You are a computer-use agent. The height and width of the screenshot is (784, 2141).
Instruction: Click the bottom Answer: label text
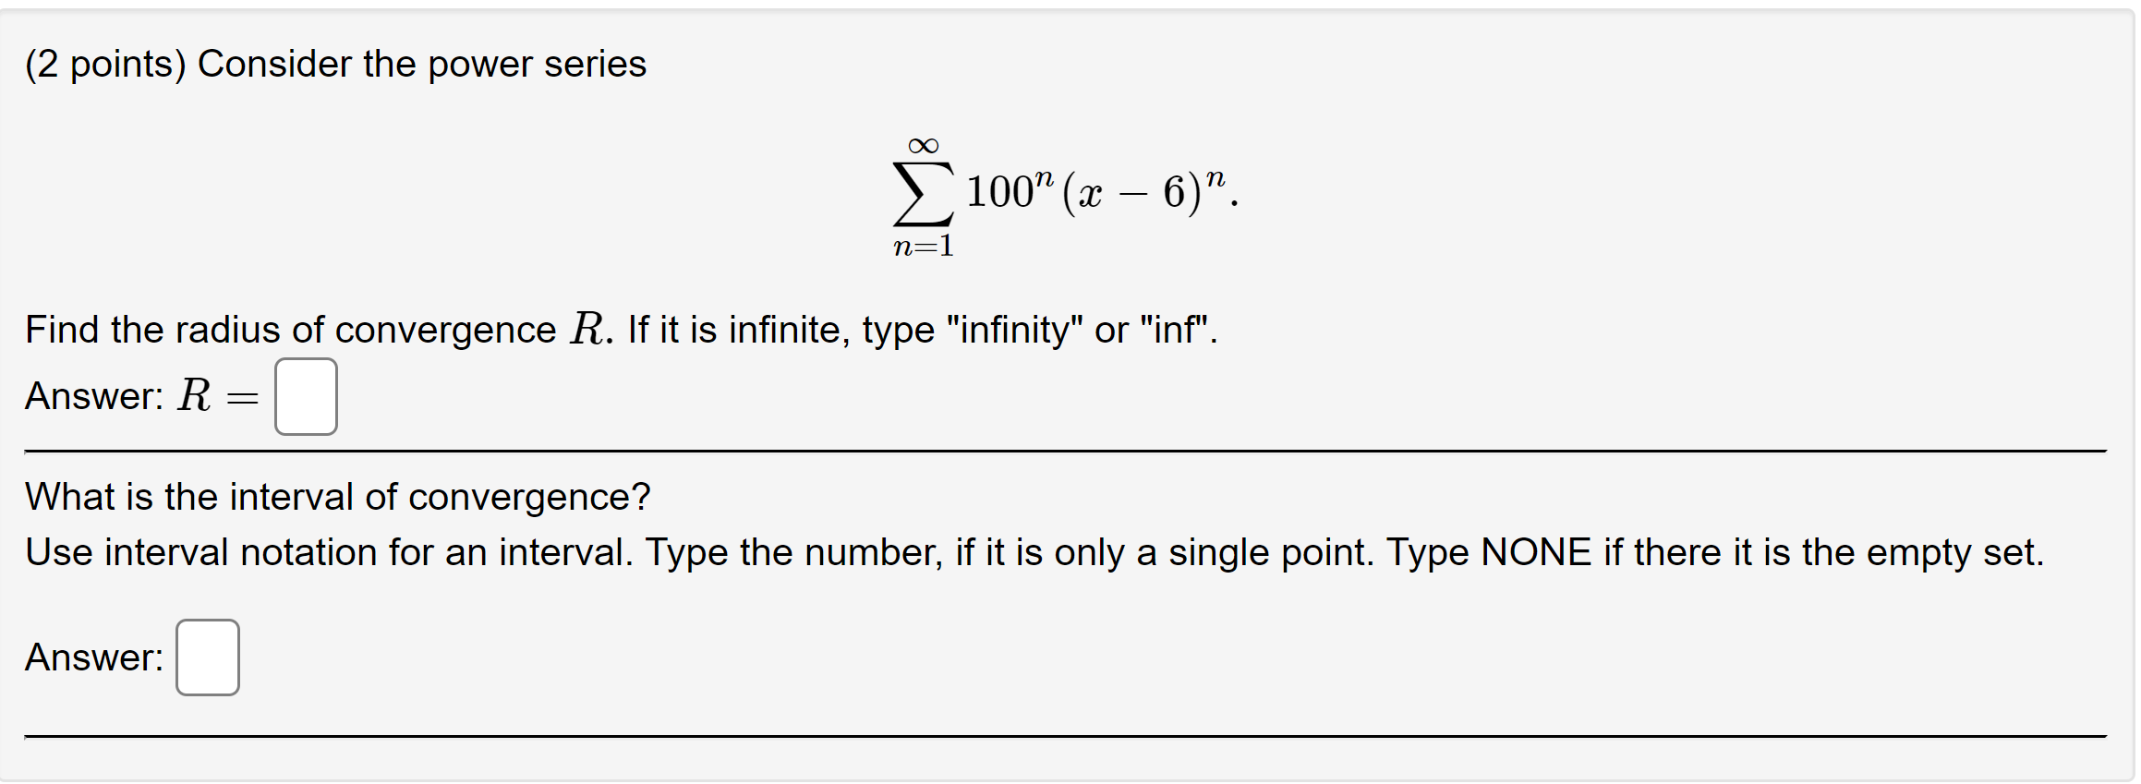(x=92, y=657)
